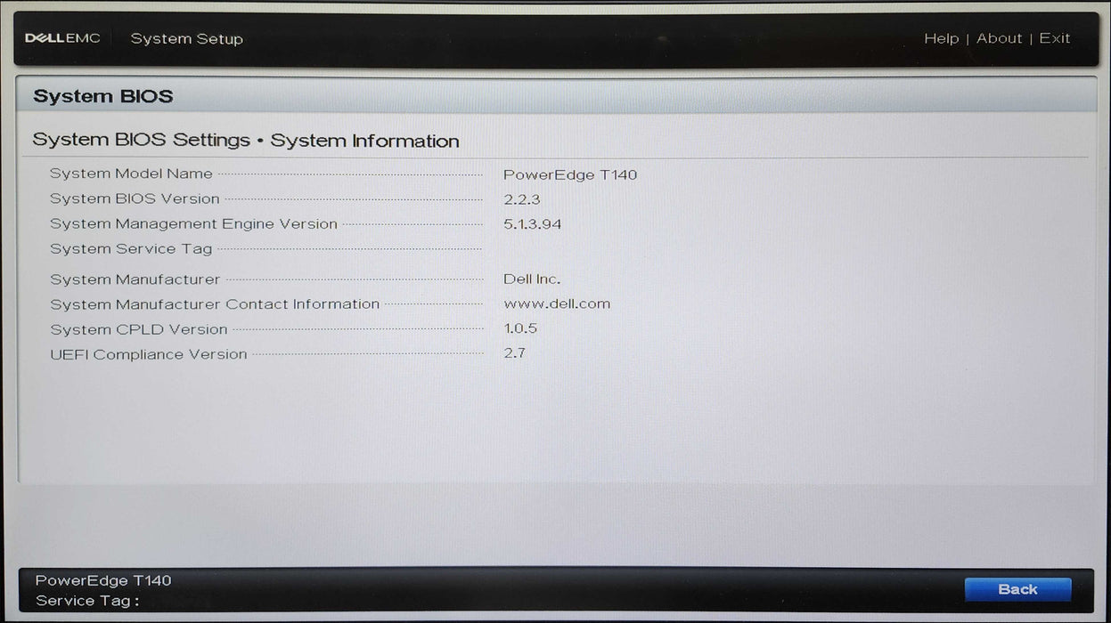1111x623 pixels.
Task: Click the System BIOS heading
Action: click(103, 96)
